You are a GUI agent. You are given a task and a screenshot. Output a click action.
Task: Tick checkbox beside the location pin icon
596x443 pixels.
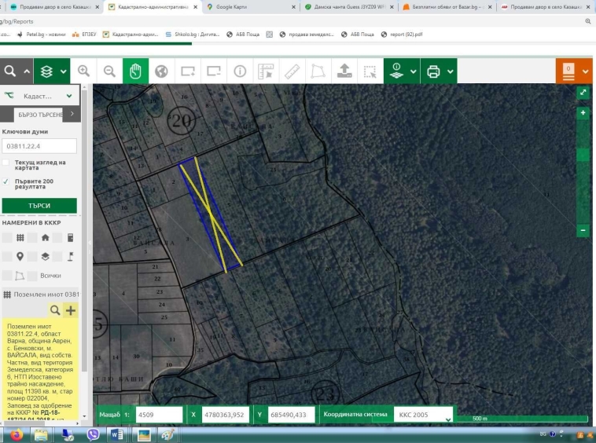pos(7,257)
